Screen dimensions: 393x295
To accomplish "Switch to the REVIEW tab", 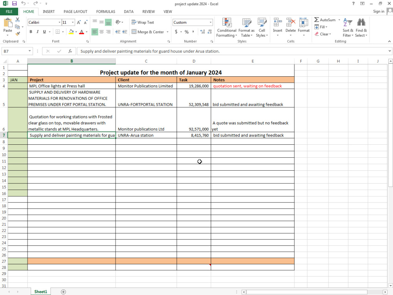I will (x=149, y=11).
